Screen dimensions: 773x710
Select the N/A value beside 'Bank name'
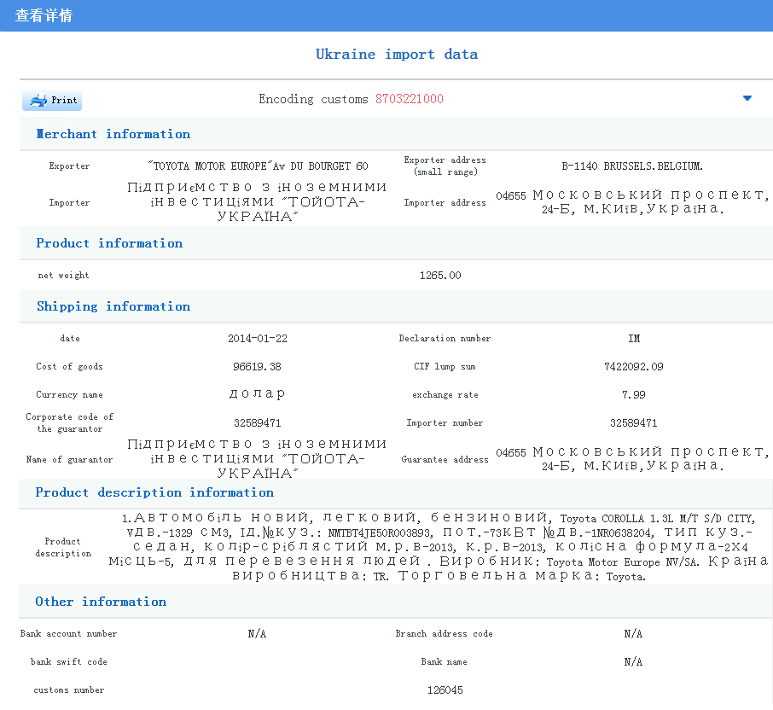coord(633,661)
